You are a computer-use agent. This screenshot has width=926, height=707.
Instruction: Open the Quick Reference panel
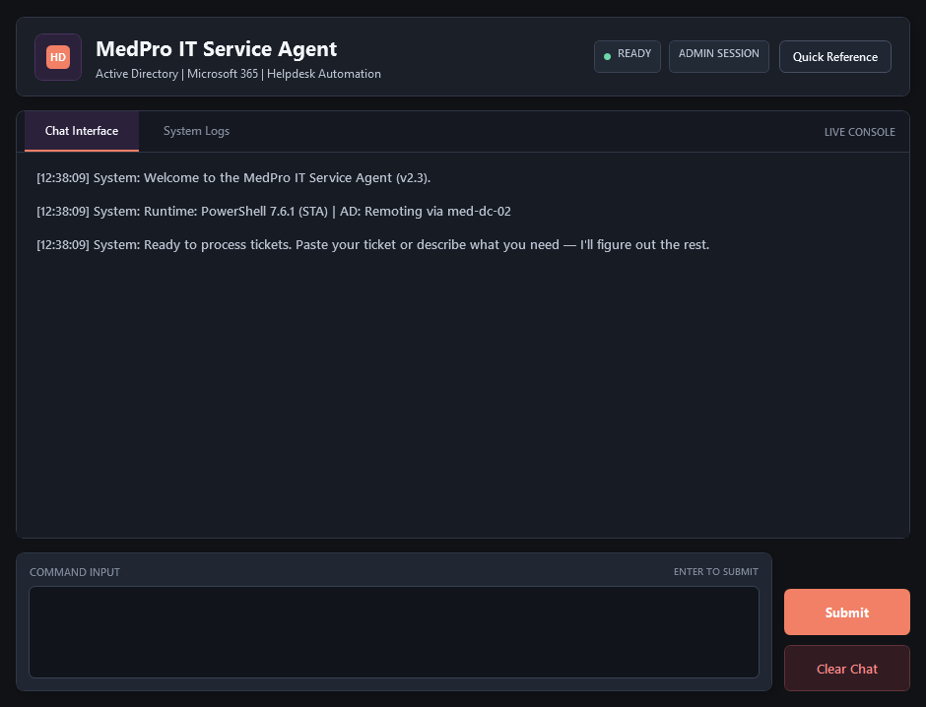[x=834, y=56]
